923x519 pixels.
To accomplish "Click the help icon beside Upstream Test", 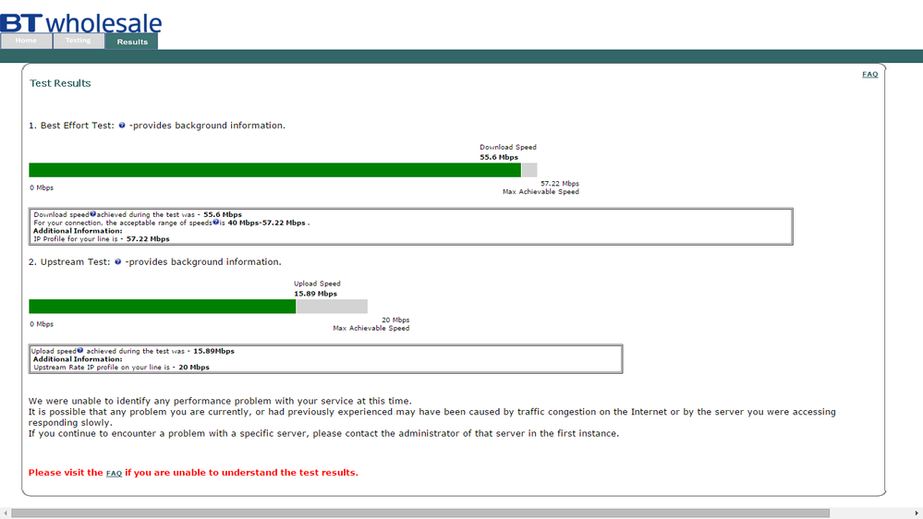I will click(117, 262).
